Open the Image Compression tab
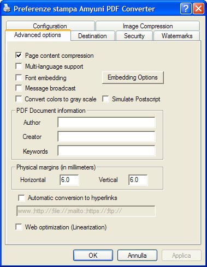Viewport: 207px width, 267px height. click(x=147, y=26)
